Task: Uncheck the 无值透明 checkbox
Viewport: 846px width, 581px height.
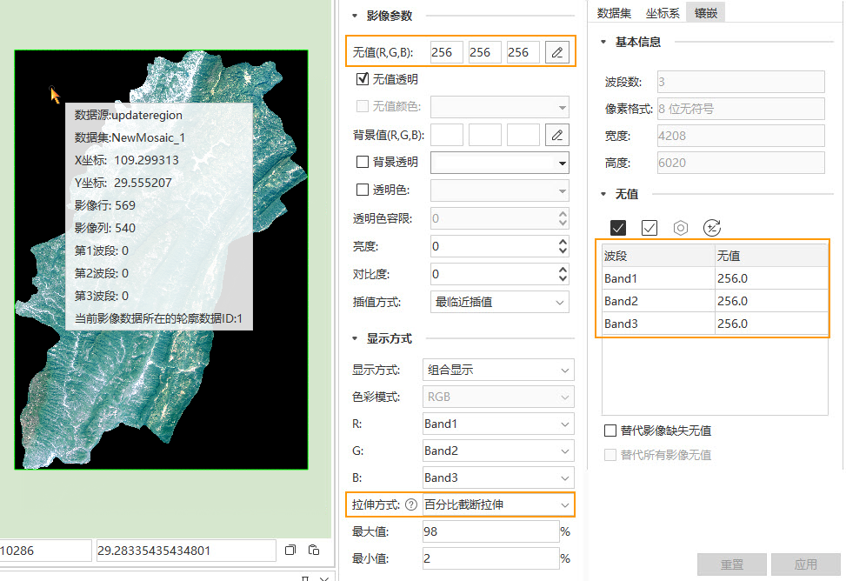Action: tap(363, 79)
